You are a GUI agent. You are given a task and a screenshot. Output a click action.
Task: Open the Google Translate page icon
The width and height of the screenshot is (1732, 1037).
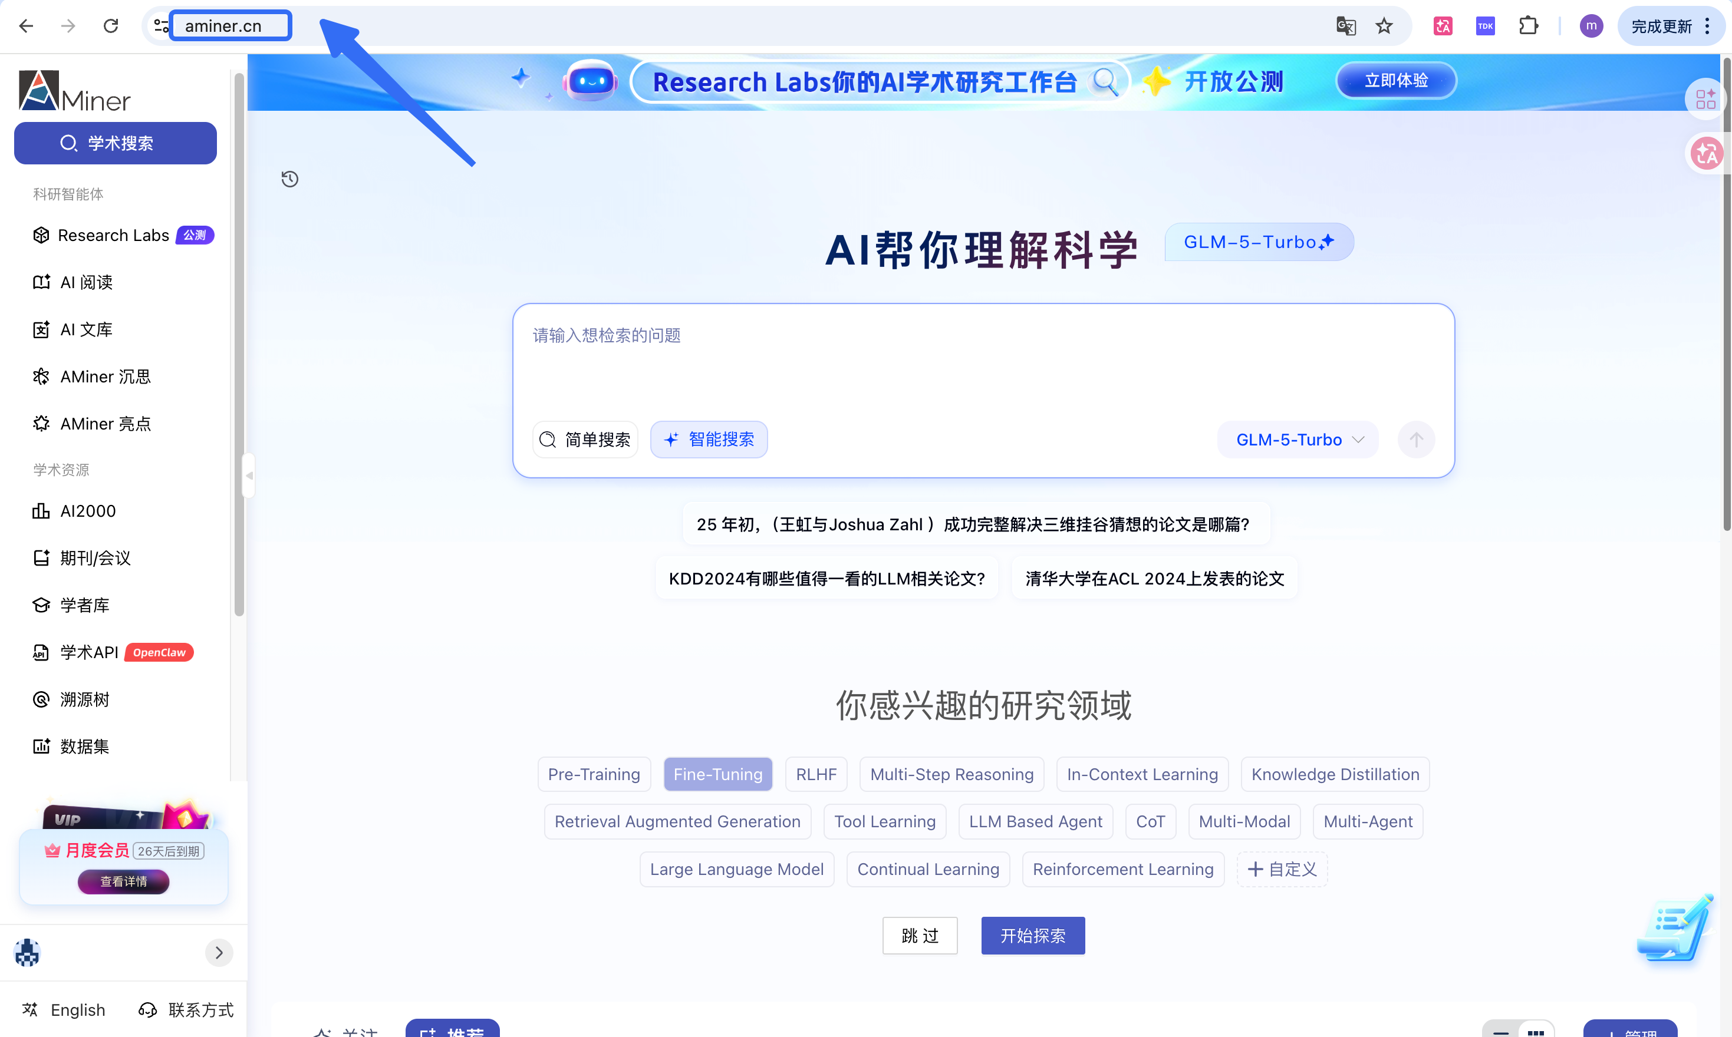pyautogui.click(x=1345, y=26)
